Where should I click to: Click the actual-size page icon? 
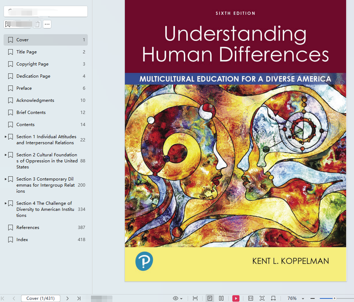point(251,298)
